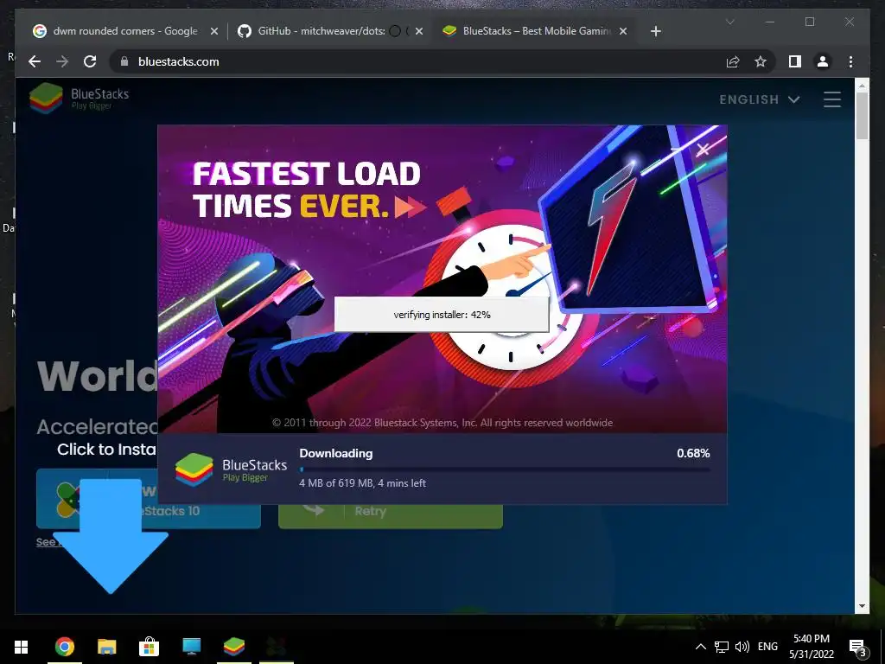Open Chrome tab search chevron

pyautogui.click(x=729, y=22)
